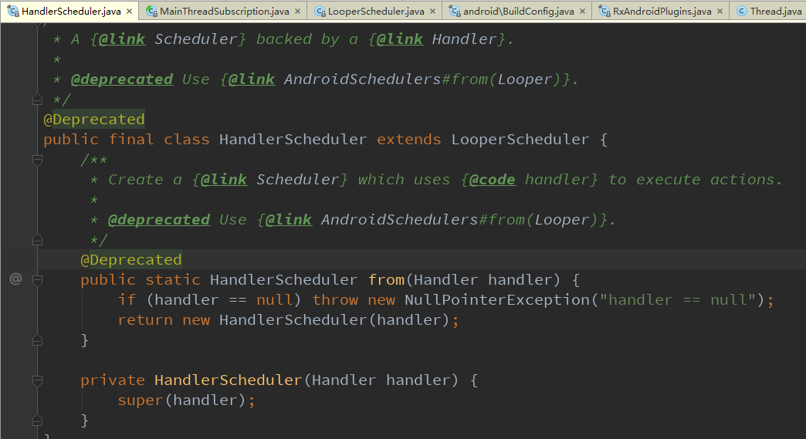806x439 pixels.
Task: Fold at the constructor's closing brace marker
Action: (37, 420)
